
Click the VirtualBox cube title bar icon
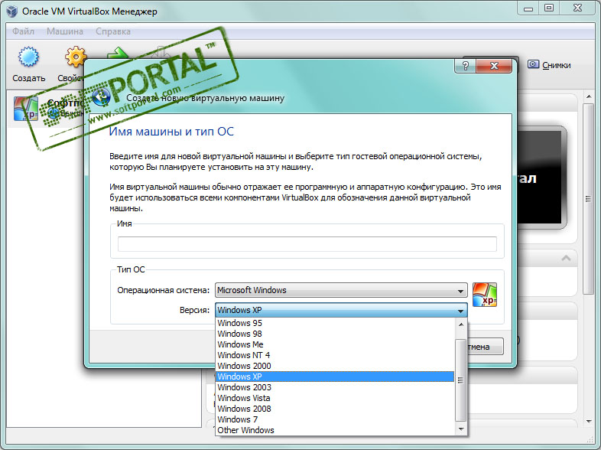[12, 11]
